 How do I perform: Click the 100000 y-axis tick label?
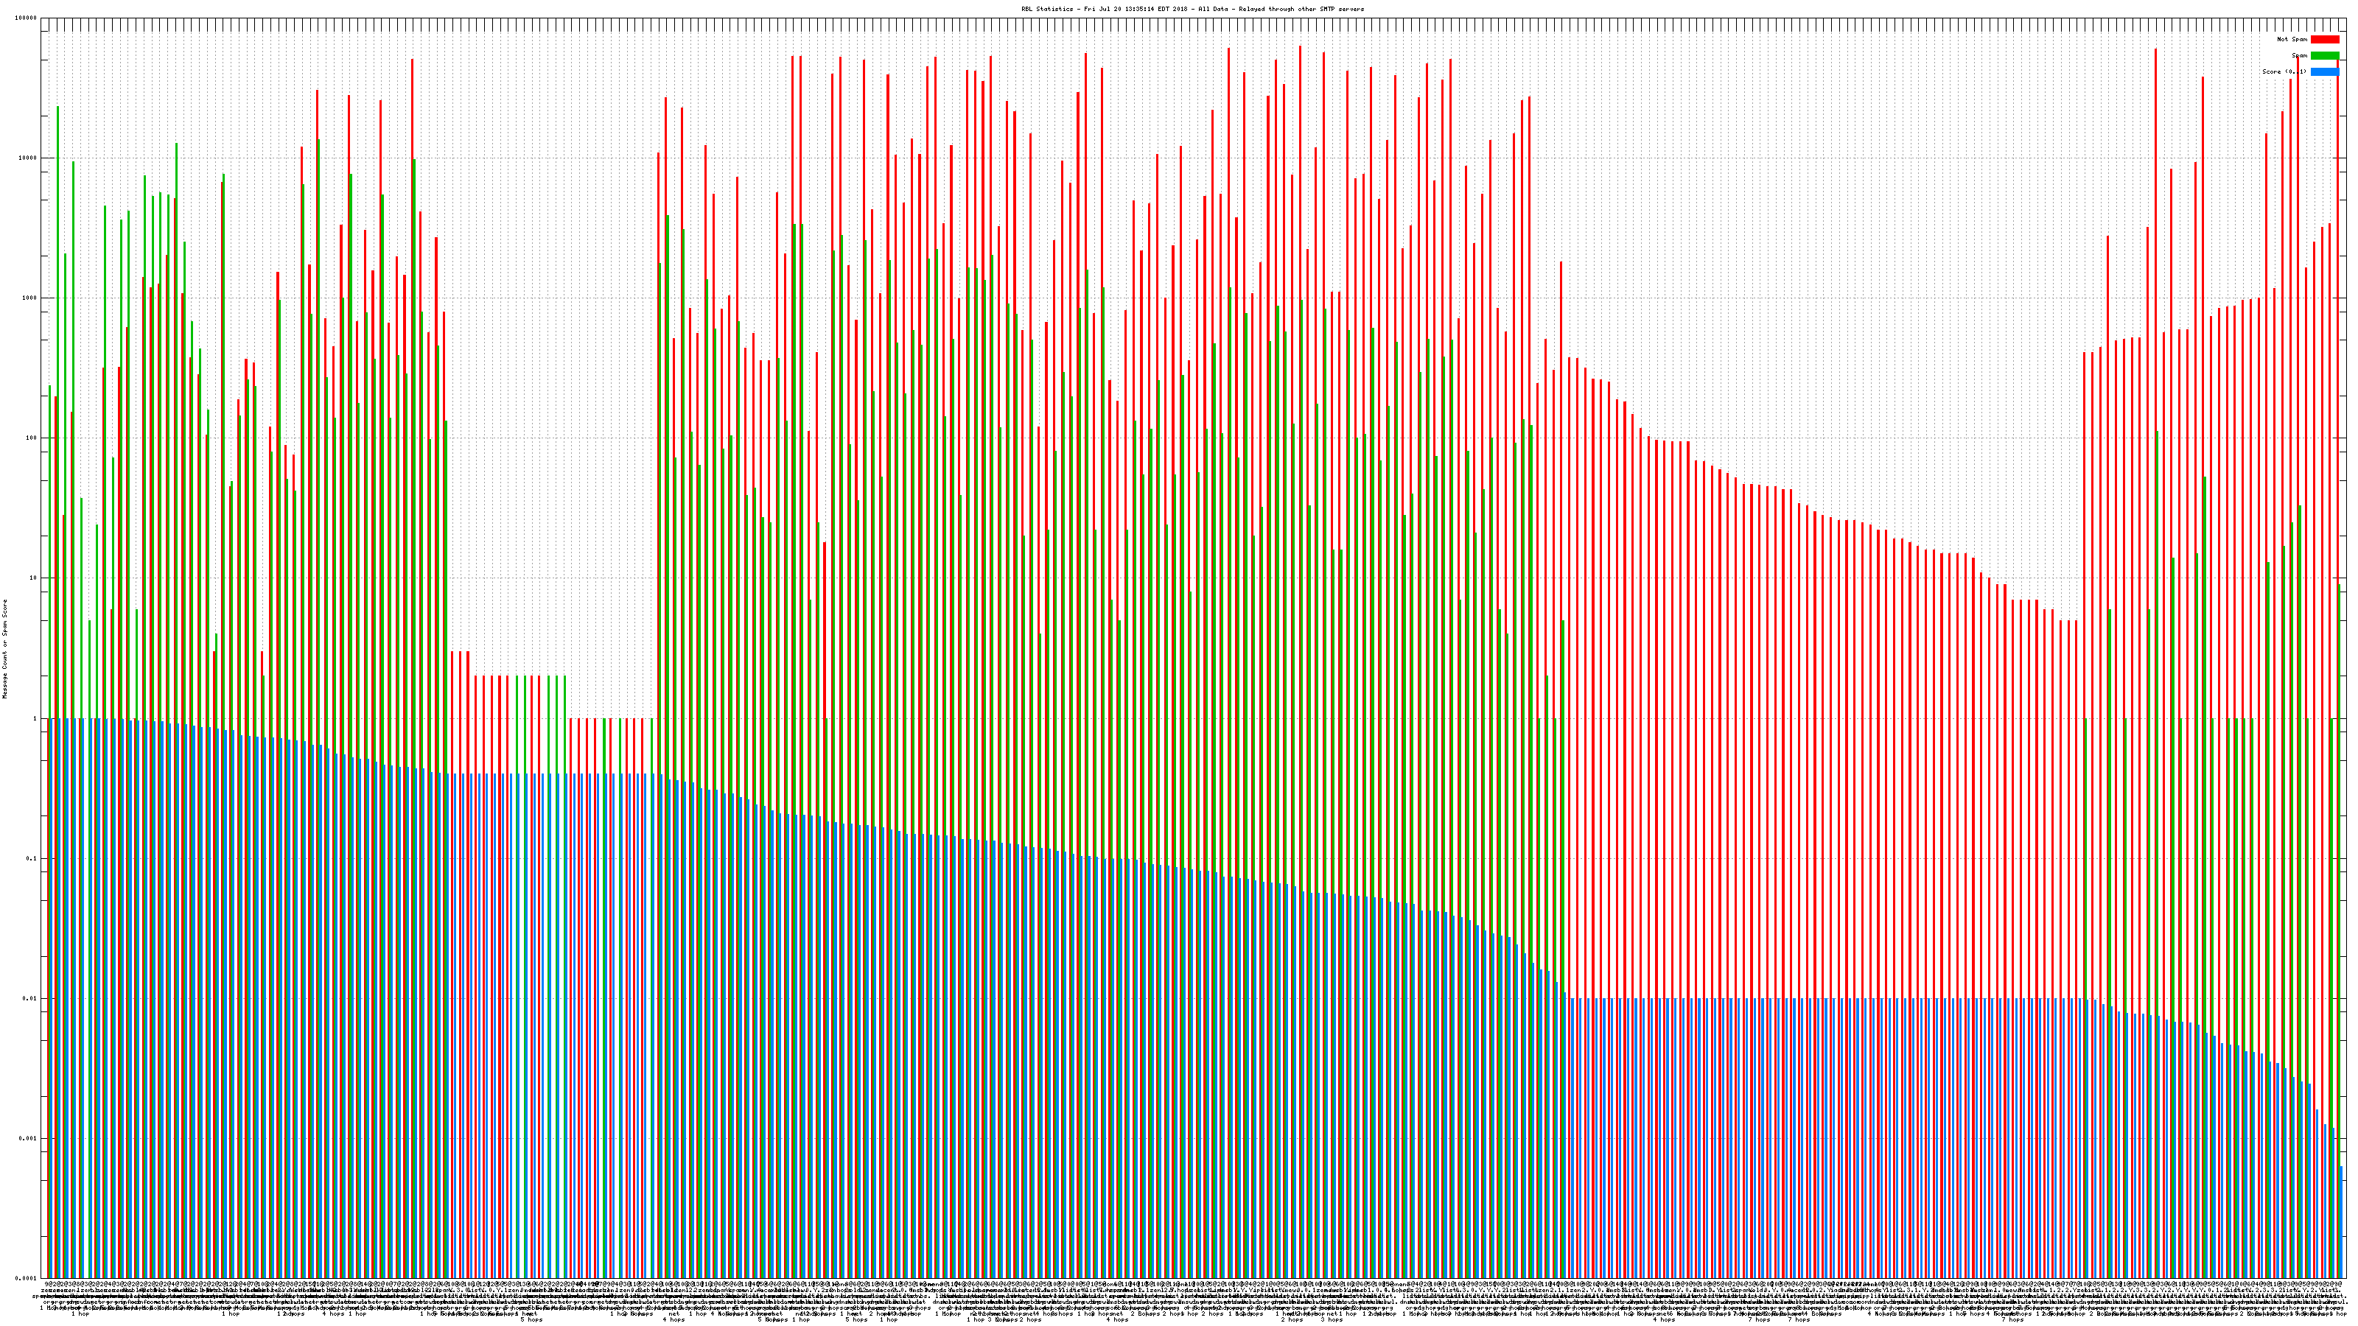click(27, 18)
